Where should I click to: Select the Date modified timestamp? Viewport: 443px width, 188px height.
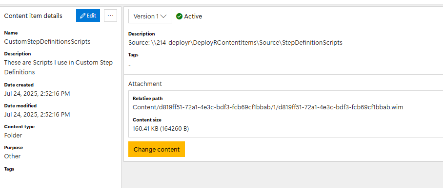(x=37, y=115)
